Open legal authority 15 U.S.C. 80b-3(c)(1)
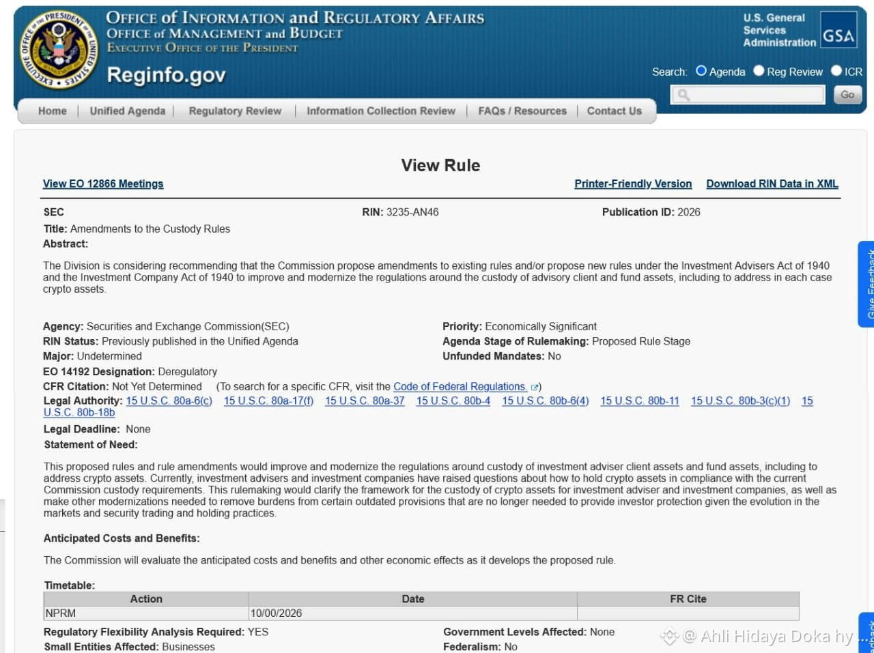The height and width of the screenshot is (653, 874). (x=740, y=401)
